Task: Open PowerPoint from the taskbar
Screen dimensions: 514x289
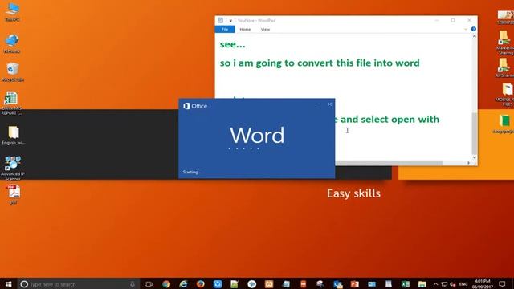Action: pyautogui.click(x=355, y=283)
